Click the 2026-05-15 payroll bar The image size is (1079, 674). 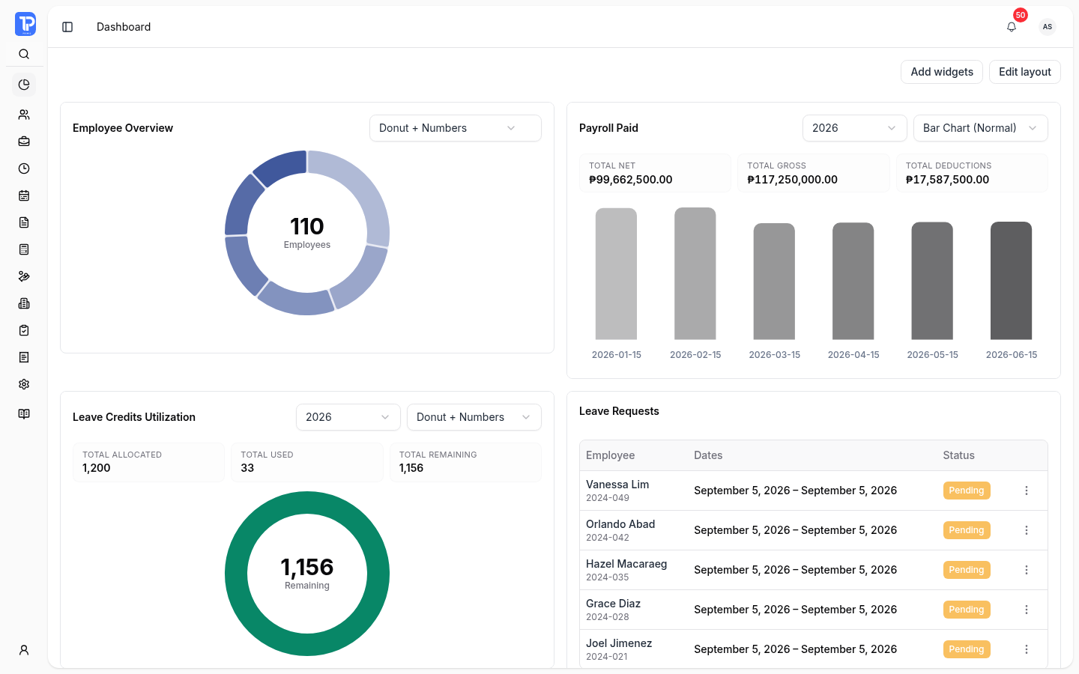(932, 281)
